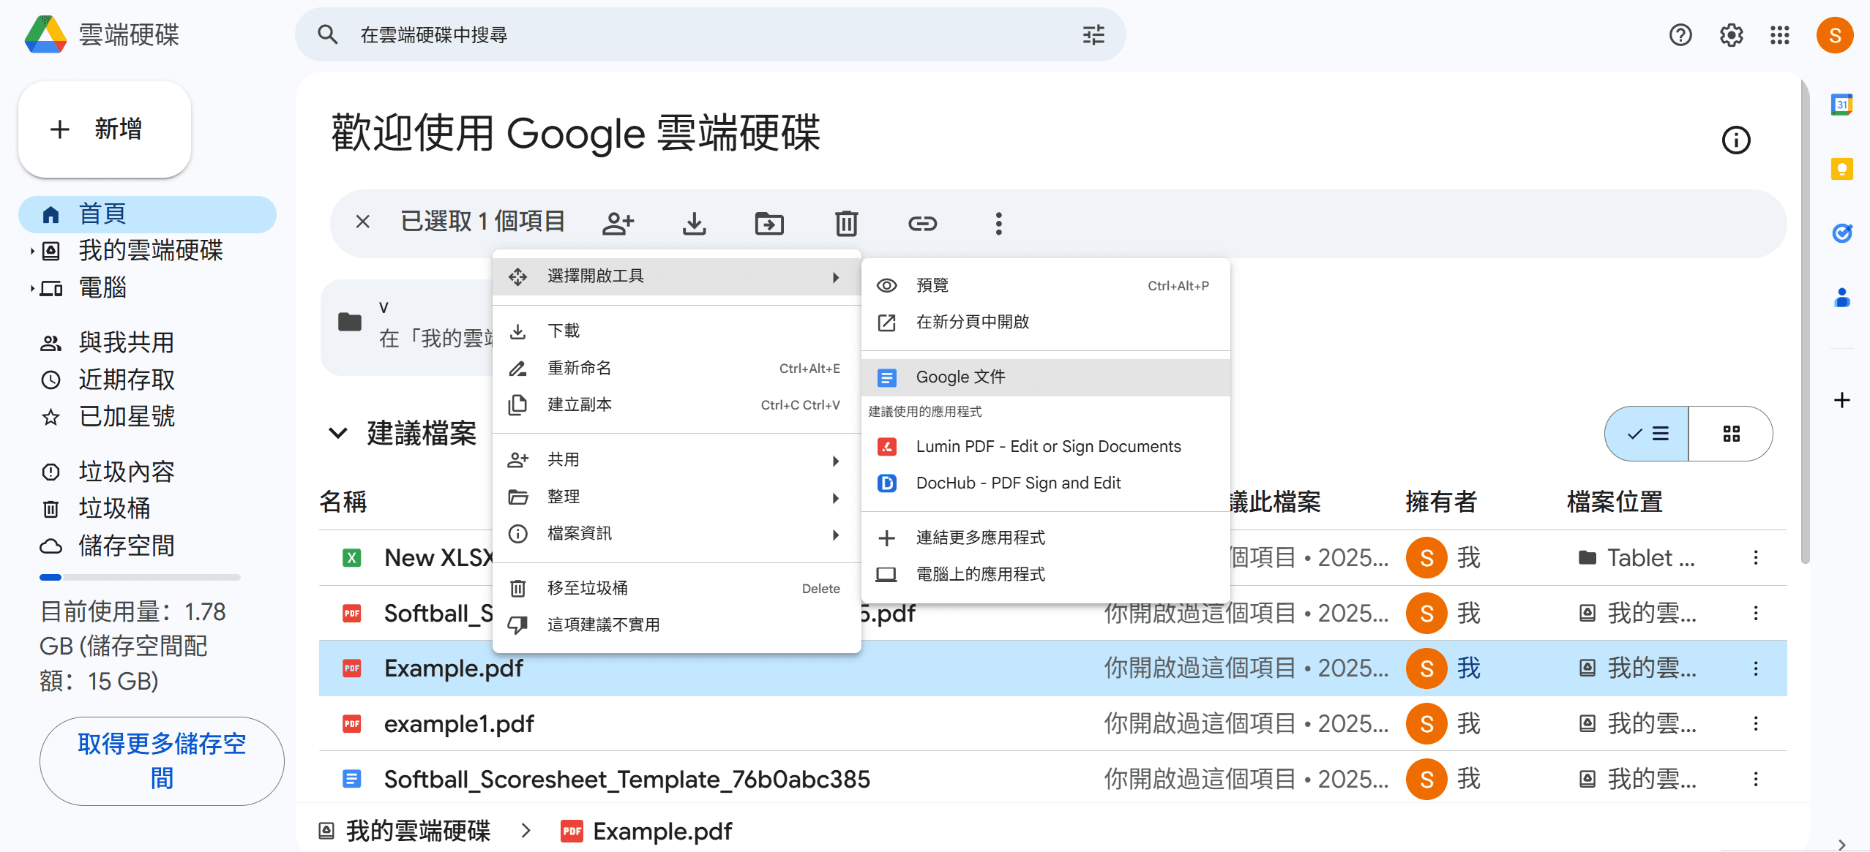1870x852 pixels.
Task: Get add-ons with plus icon
Action: 1842,400
